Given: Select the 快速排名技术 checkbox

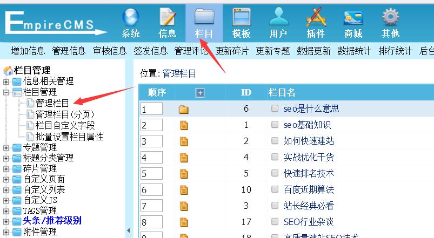Looking at the screenshot, I should [x=275, y=173].
